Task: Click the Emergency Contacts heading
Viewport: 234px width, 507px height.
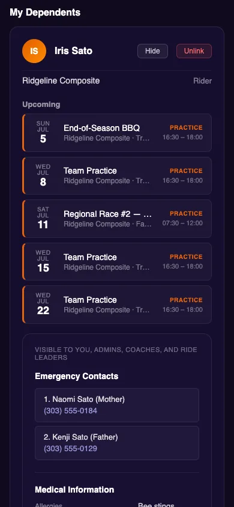Action: 76,377
